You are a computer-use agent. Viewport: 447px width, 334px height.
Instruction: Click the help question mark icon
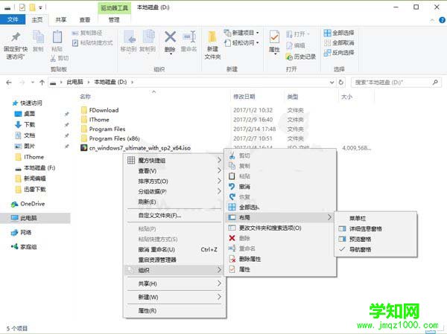click(442, 20)
